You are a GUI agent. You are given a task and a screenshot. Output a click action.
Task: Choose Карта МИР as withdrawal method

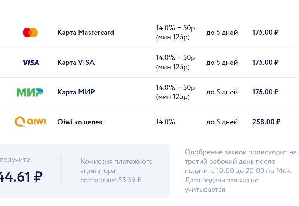(76, 92)
